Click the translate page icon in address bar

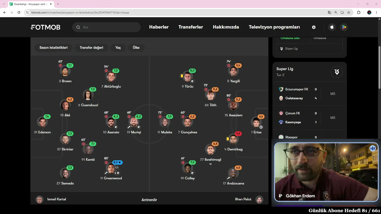click(x=330, y=12)
